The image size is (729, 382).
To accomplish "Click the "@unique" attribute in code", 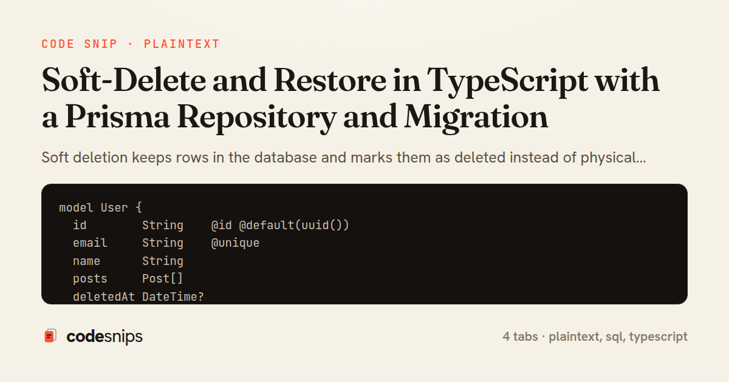I will [x=235, y=243].
